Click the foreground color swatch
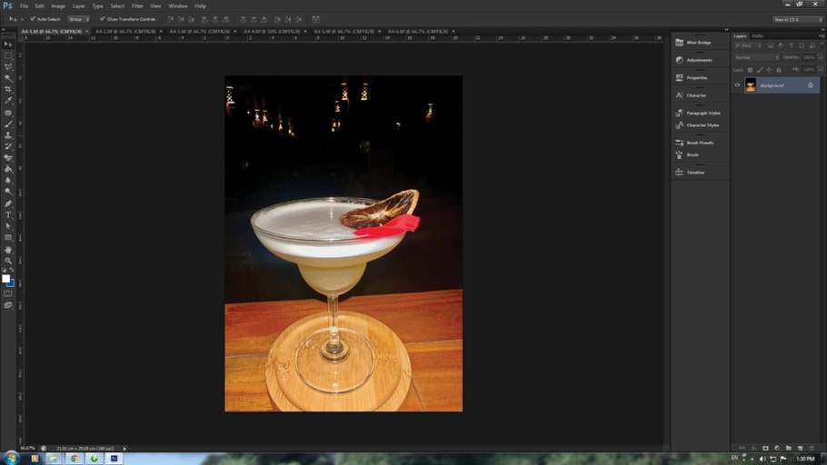The width and height of the screenshot is (827, 465). click(x=5, y=279)
